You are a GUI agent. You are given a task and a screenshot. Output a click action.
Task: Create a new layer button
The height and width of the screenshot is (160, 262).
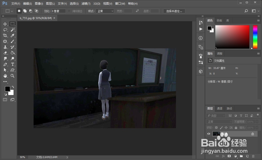pos(247,156)
